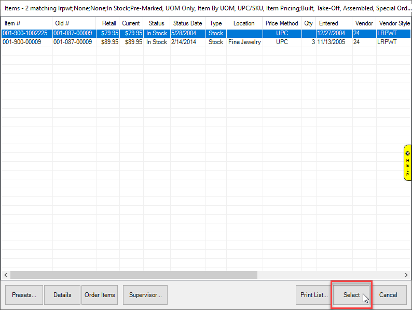Viewport: 412px width, 310px height.
Task: Click Print List button
Action: [313, 295]
